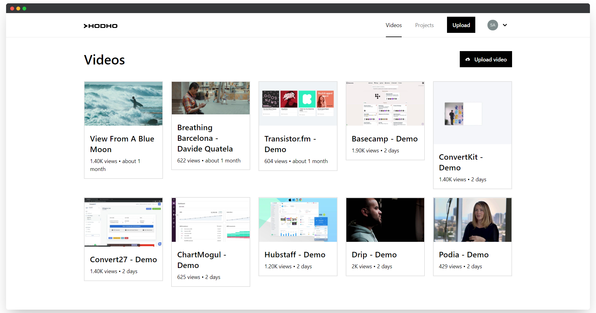Open the View From A Blue Moon thumbnail
596x313 pixels.
123,104
